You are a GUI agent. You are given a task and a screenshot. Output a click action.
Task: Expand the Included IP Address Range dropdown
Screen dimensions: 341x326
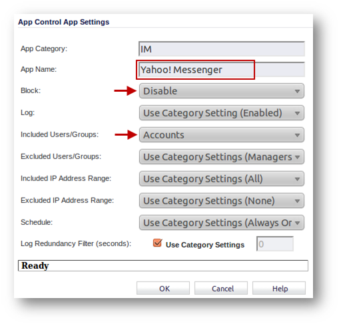point(222,179)
